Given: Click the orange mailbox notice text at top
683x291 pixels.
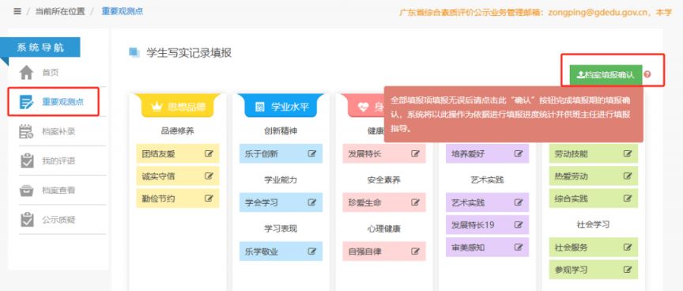Looking at the screenshot, I should tap(536, 13).
